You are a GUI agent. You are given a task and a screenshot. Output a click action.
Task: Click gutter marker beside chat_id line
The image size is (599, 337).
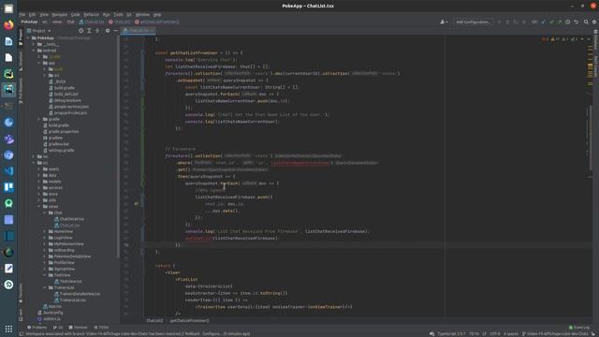coord(137,204)
